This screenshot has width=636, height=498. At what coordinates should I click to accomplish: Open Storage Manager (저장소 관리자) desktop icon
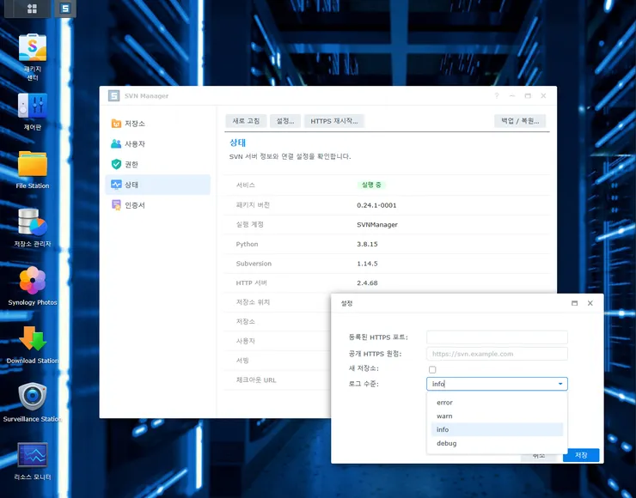point(33,222)
